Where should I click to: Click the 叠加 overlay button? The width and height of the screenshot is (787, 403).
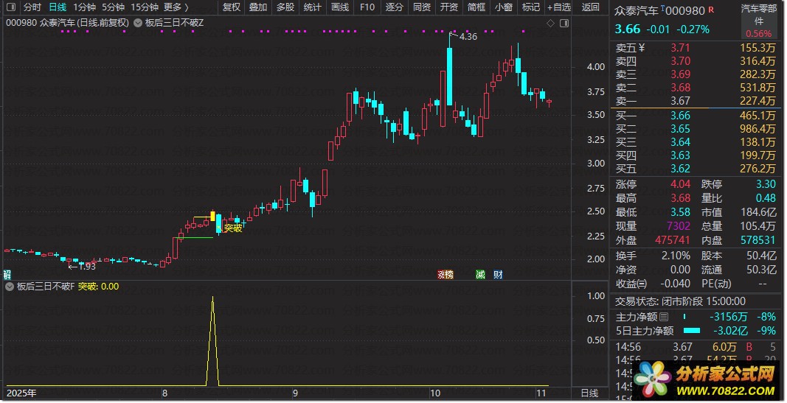(258, 7)
